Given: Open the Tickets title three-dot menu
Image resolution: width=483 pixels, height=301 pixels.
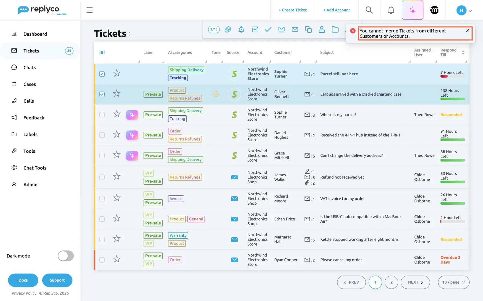Looking at the screenshot, I should click(129, 34).
